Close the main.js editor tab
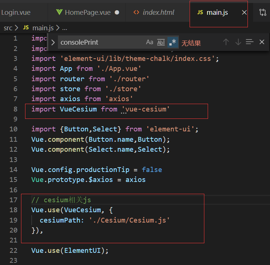Image resolution: width=270 pixels, height=265 pixels. (244, 13)
